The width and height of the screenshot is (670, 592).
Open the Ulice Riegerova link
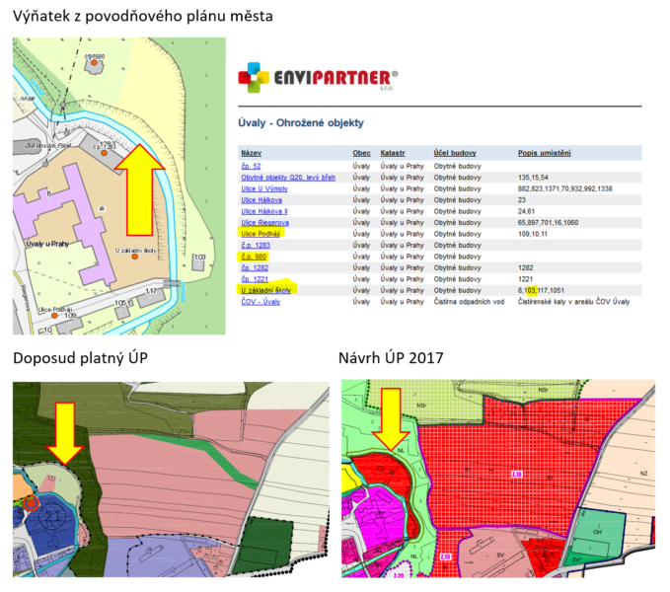click(264, 222)
